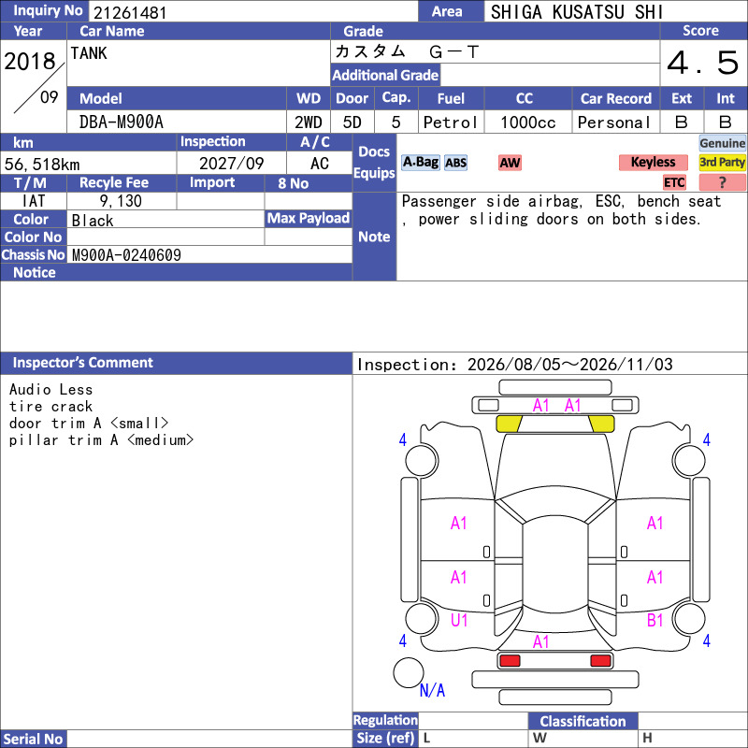Select the AW alloy wheel badge
The image size is (748, 748).
pyautogui.click(x=510, y=163)
